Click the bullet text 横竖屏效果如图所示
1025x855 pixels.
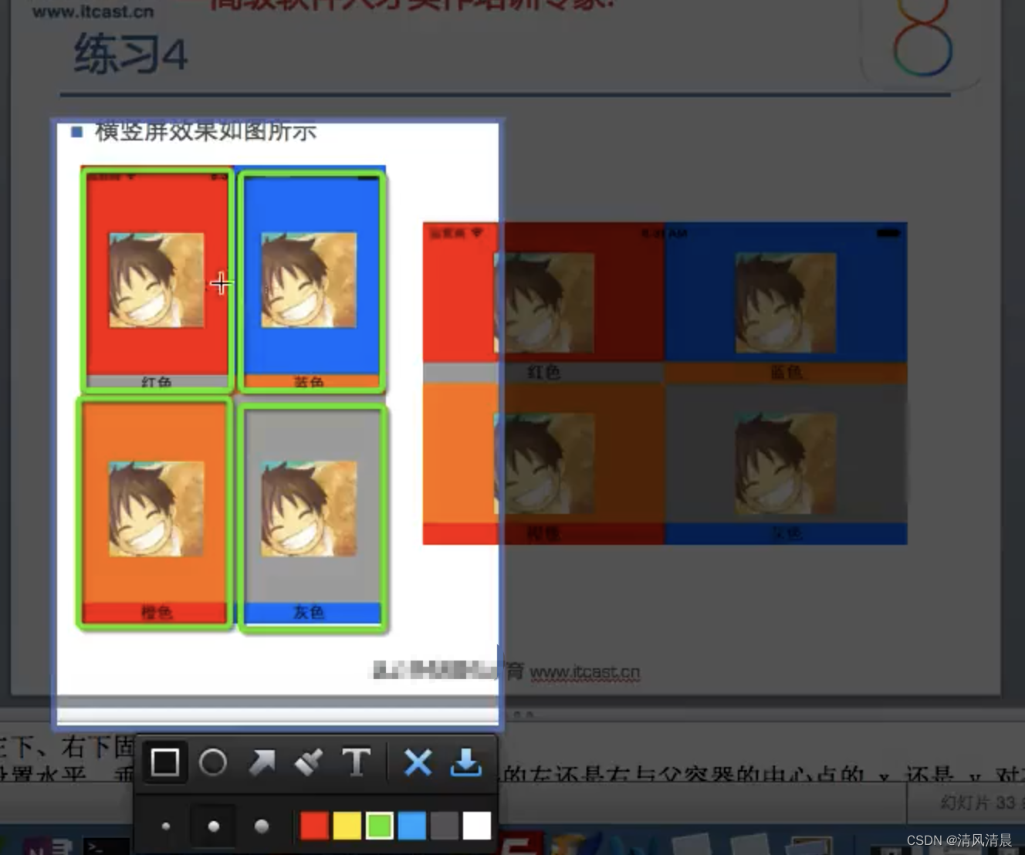205,132
